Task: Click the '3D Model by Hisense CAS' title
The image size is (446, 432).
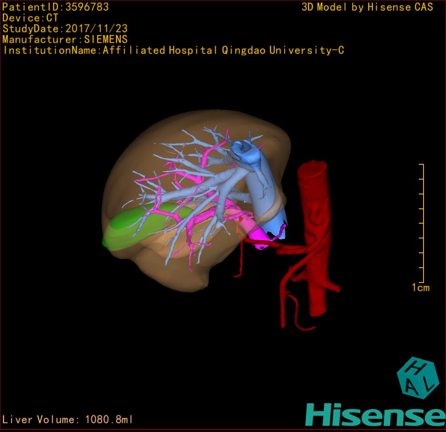Action: (x=367, y=7)
